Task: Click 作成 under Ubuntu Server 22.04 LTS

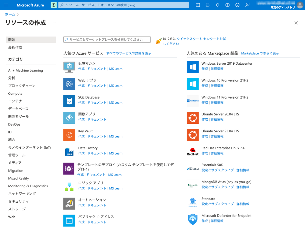Action: point(205,136)
